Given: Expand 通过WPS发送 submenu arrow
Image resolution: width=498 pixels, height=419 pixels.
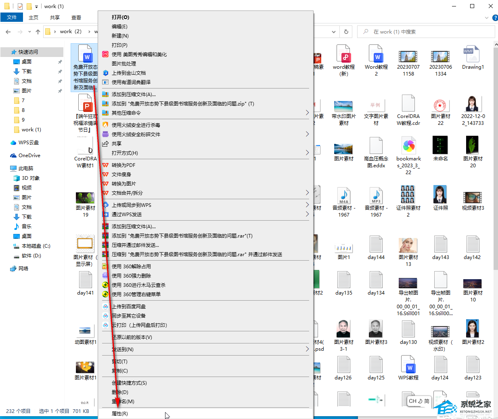Looking at the screenshot, I should [x=307, y=214].
